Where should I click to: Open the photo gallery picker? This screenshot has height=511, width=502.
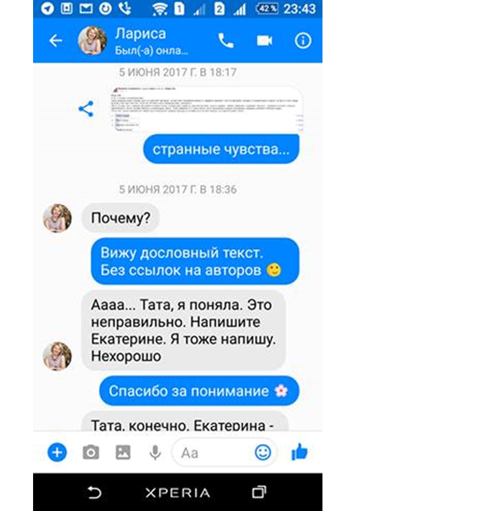[123, 453]
